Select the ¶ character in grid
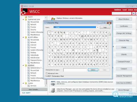 tap(97, 50)
